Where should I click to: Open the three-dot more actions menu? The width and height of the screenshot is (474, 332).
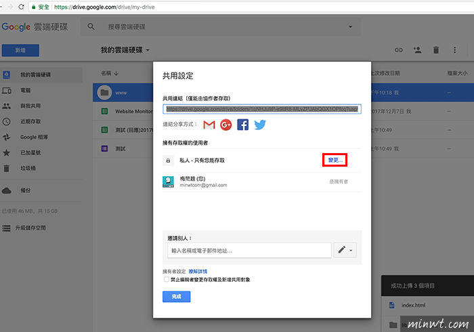(x=454, y=50)
